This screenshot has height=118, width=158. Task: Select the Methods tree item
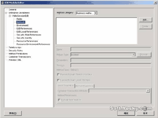coord(21,22)
